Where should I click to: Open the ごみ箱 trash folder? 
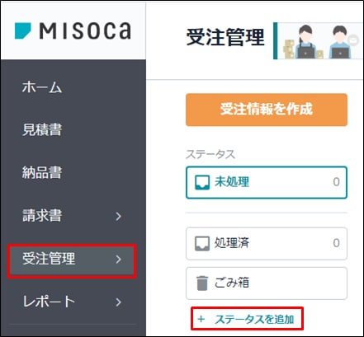point(267,283)
